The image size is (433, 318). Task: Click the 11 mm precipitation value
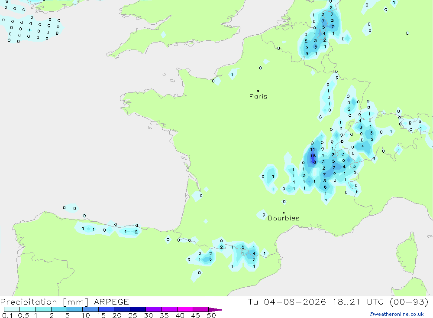tap(312, 149)
